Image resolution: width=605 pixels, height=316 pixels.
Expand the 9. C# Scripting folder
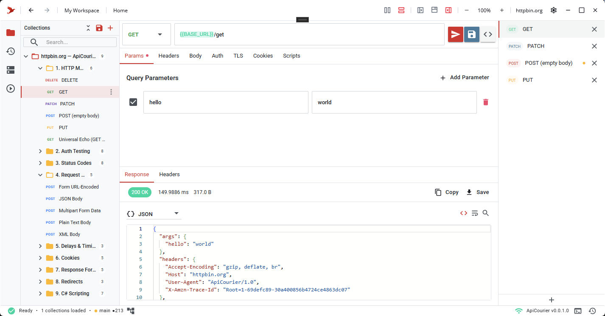[x=40, y=294]
